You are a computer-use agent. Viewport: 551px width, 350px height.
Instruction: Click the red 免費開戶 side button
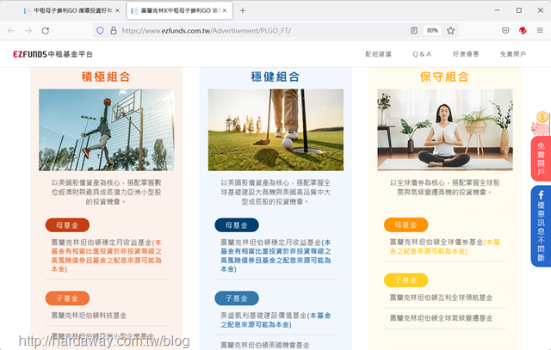pos(541,159)
